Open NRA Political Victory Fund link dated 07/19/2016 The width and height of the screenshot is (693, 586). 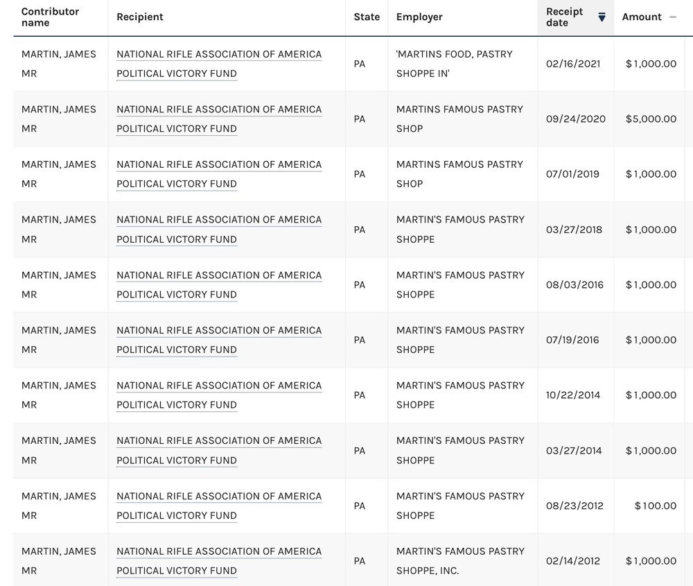pyautogui.click(x=219, y=340)
